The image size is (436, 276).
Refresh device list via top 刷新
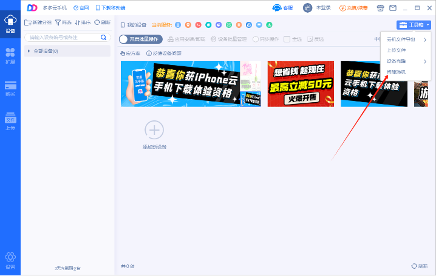[x=103, y=22]
